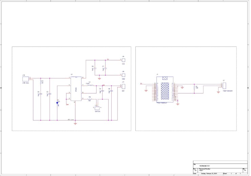Click the SWITCH component box
Screen dimensions: 251x176
pyautogui.click(x=97, y=108)
